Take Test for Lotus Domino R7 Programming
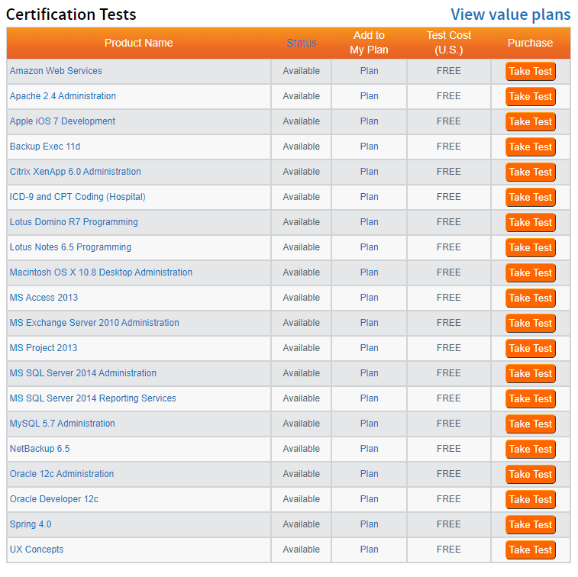 [530, 222]
